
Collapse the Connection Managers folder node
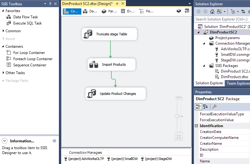point(204,43)
